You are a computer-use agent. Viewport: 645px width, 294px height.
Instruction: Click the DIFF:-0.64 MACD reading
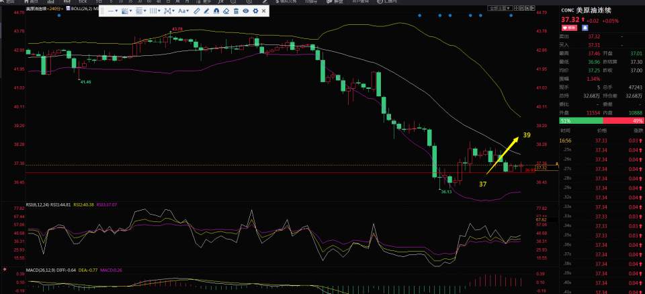pos(65,270)
